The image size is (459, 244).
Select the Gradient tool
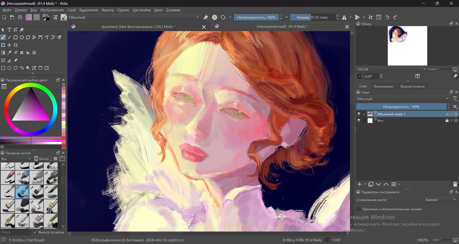(x=3, y=53)
